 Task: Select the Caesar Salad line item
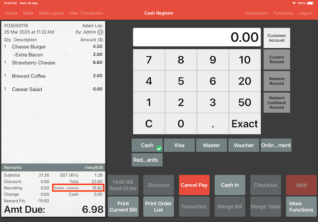click(x=53, y=90)
